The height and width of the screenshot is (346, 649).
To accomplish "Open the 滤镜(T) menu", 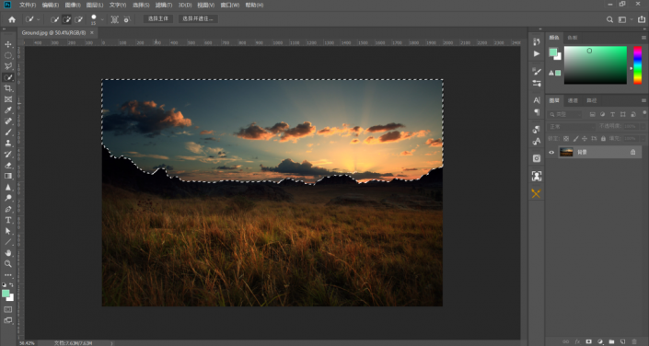I will 164,5.
